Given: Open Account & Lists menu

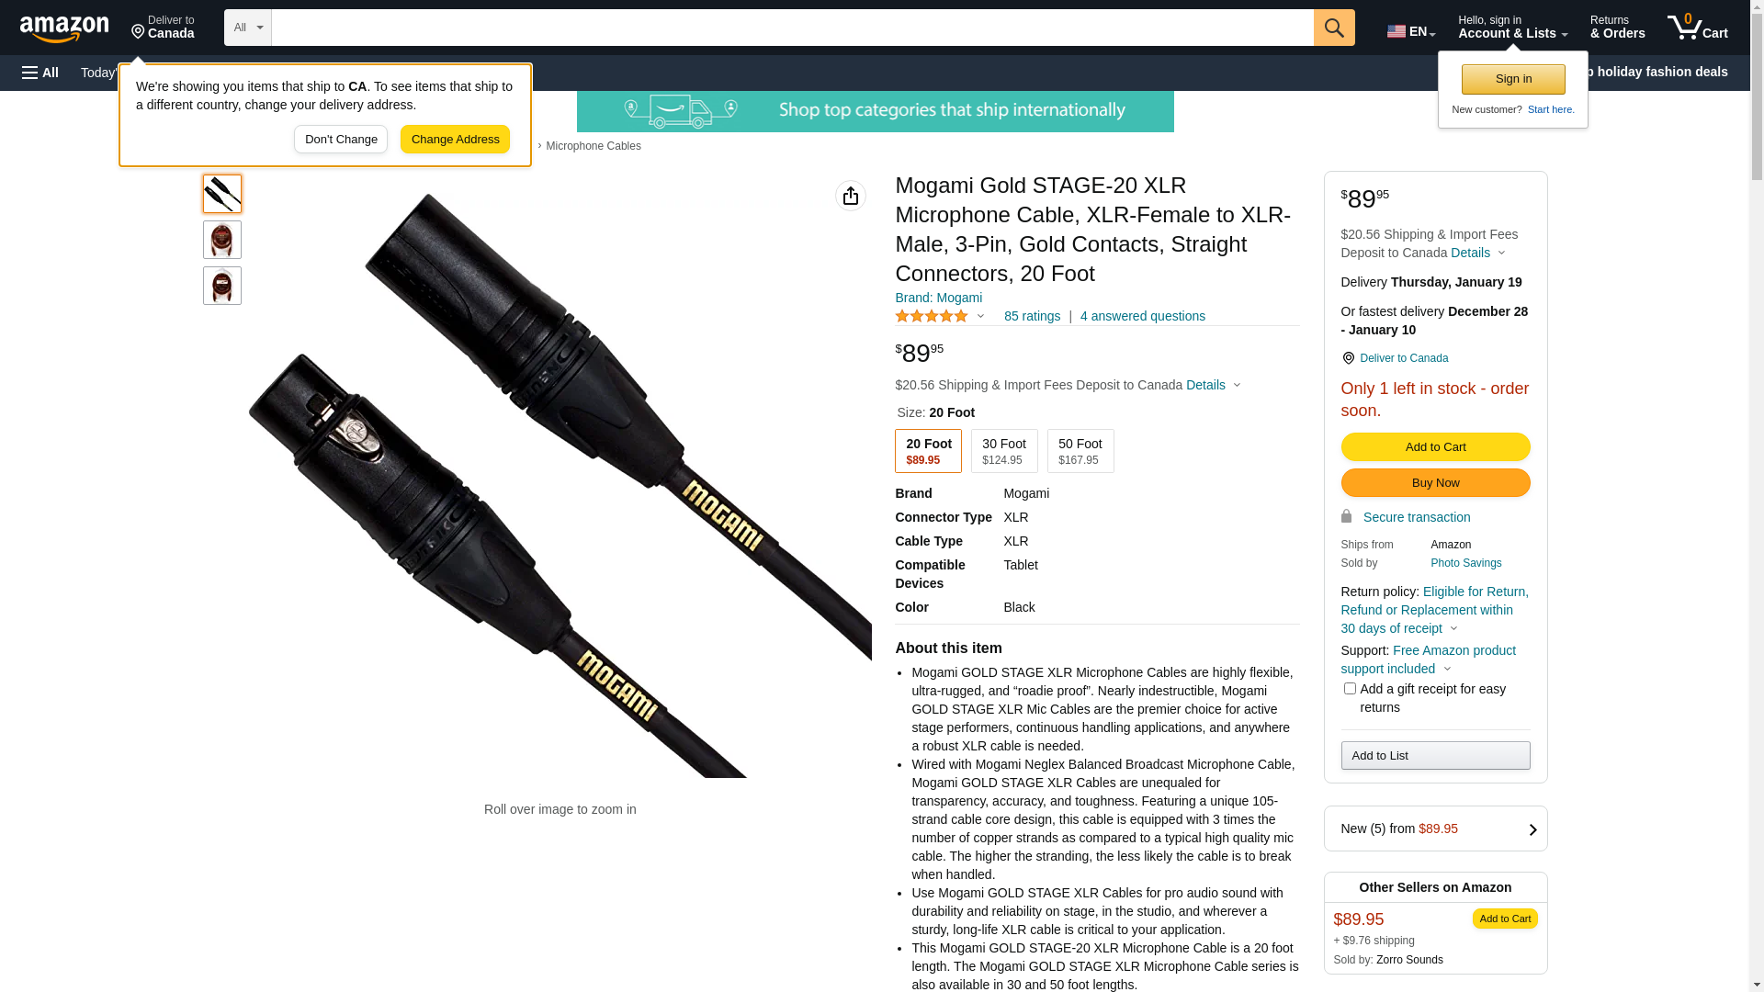Looking at the screenshot, I should point(1512,28).
